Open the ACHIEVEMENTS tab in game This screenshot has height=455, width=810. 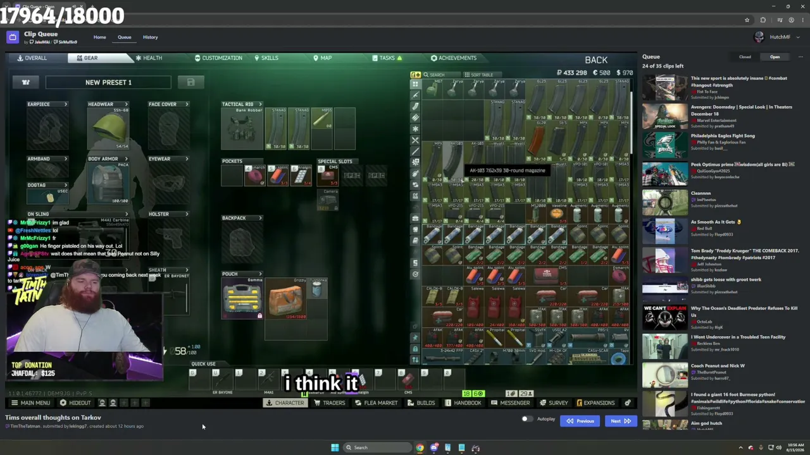454,58
